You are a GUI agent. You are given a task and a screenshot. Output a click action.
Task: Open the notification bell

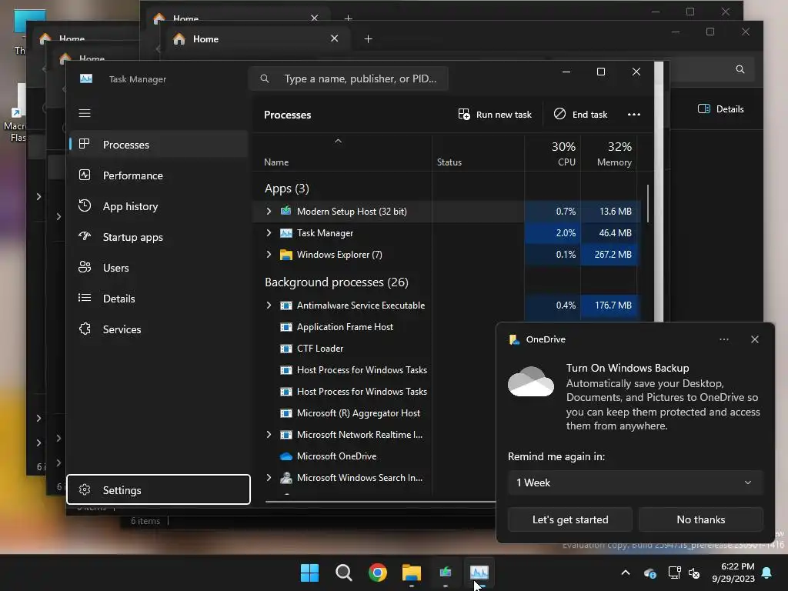pyautogui.click(x=767, y=573)
